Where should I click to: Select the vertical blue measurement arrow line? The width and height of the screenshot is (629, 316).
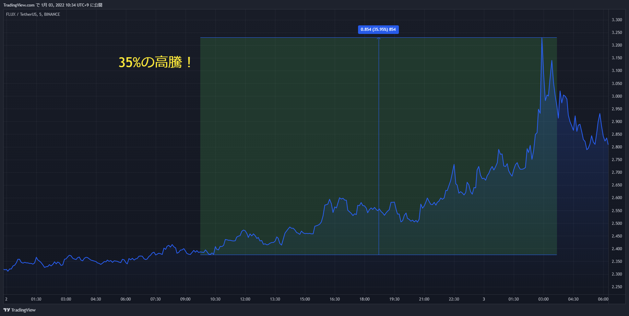point(379,146)
